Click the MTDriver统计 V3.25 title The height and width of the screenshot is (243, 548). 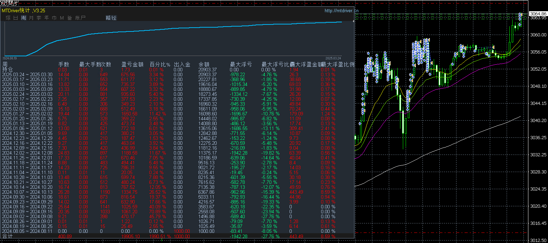coord(23,11)
